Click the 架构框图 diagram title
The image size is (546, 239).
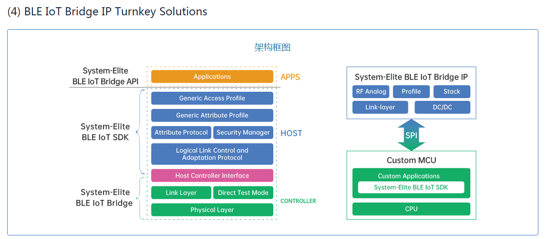(272, 47)
